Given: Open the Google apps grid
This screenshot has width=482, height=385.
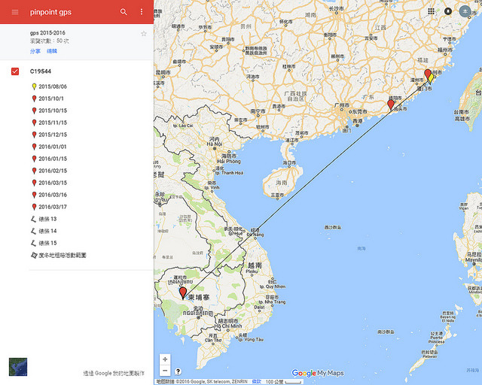Looking at the screenshot, I should 431,11.
